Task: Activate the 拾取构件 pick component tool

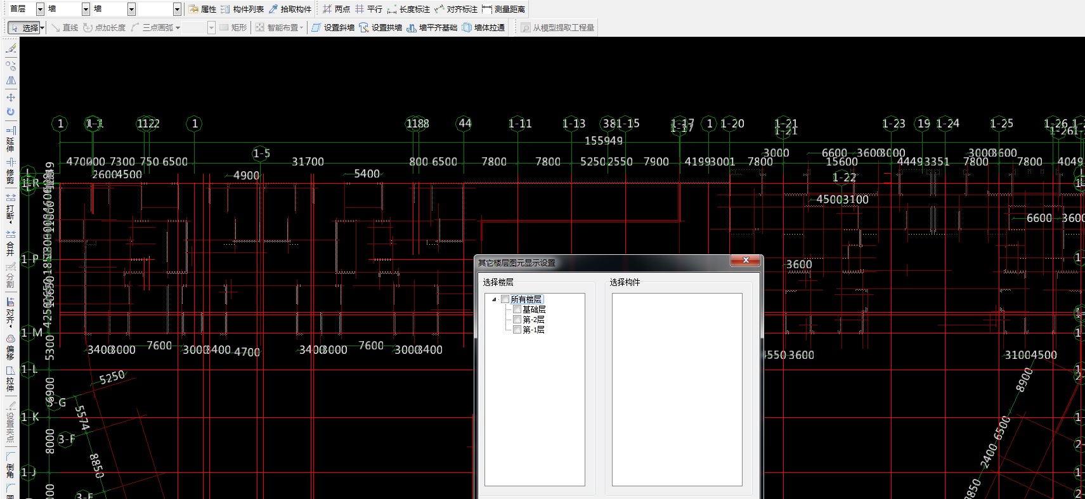Action: (290, 9)
